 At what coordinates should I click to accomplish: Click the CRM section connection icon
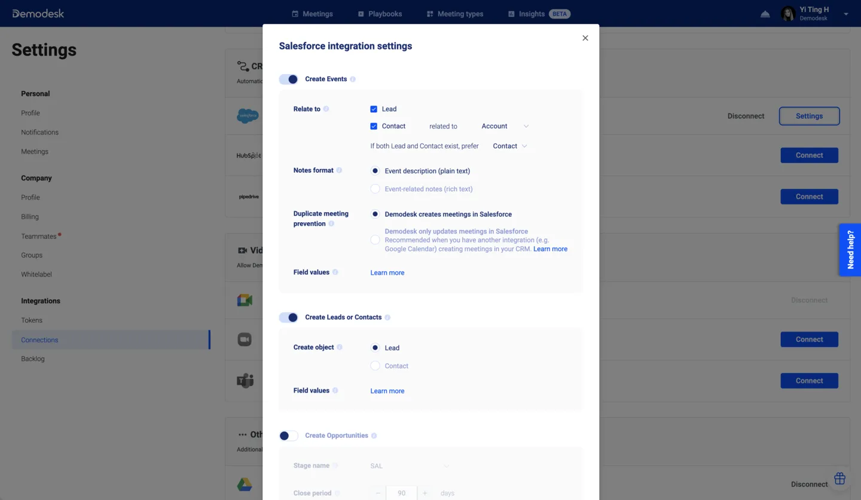(243, 66)
